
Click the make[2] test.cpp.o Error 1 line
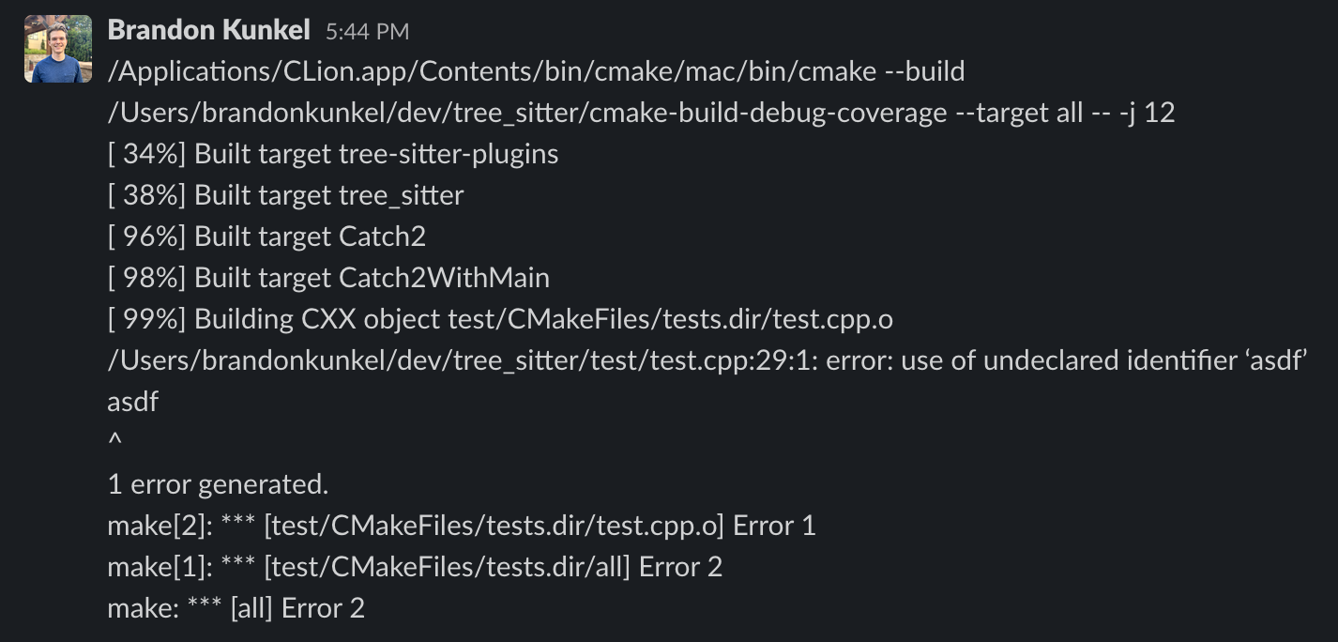[x=462, y=526]
